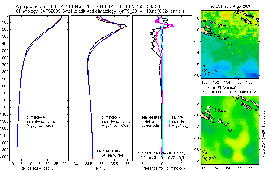The image size is (266, 171).
Task: Select blue satellite-adj. clim. legend marker in salinity plot
Action: (100, 121)
